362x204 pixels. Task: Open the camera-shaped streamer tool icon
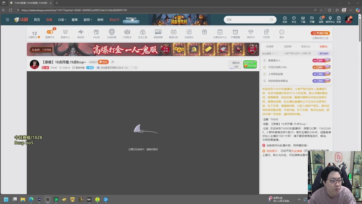(x=127, y=34)
